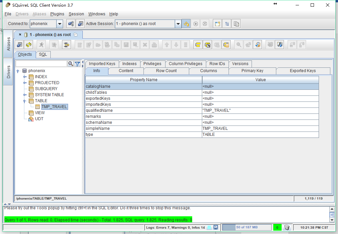Toggle the object tree funnel filter
The height and width of the screenshot is (234, 338).
click(x=77, y=64)
